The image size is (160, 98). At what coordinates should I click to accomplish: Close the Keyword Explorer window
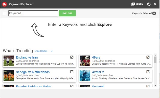coord(155,4)
